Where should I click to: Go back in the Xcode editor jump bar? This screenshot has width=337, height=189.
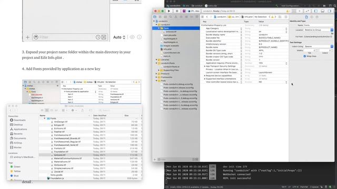pyautogui.click(x=207, y=17)
